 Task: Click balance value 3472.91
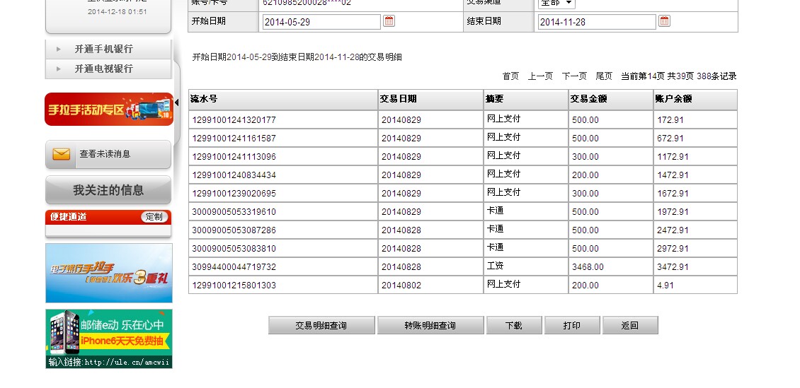pos(673,267)
